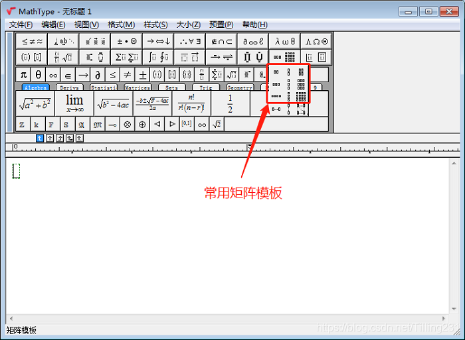
Task: Insert the 3x3 matrix template
Action: [x=301, y=84]
